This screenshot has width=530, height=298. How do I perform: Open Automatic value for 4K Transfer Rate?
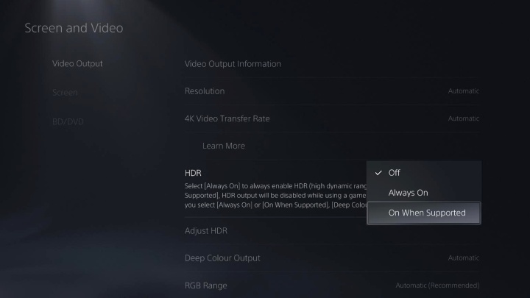point(464,118)
